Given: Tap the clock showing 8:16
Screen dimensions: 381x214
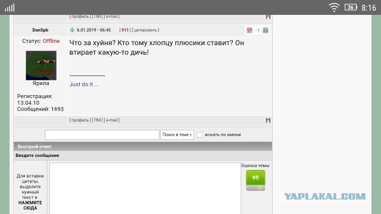Looking at the screenshot, I should tap(369, 8).
